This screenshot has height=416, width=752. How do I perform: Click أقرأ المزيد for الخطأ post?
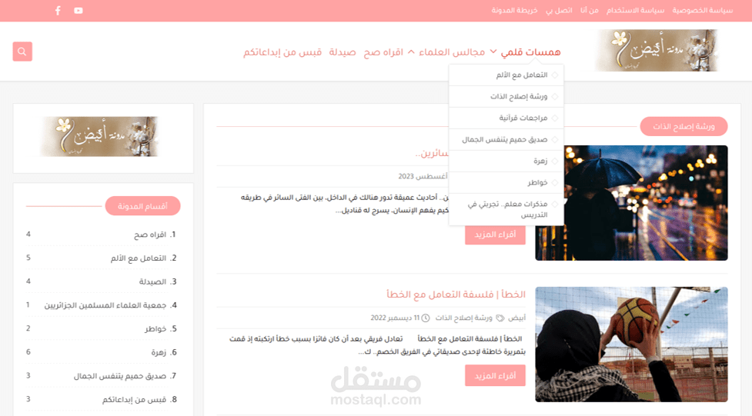tap(495, 376)
